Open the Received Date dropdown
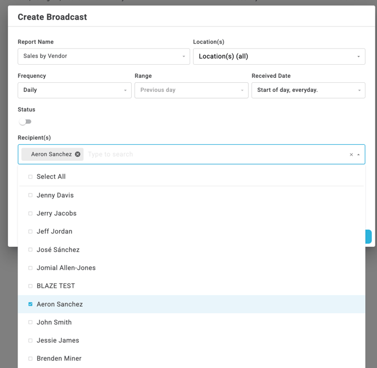Screen dimensions: 377x368 pyautogui.click(x=308, y=90)
